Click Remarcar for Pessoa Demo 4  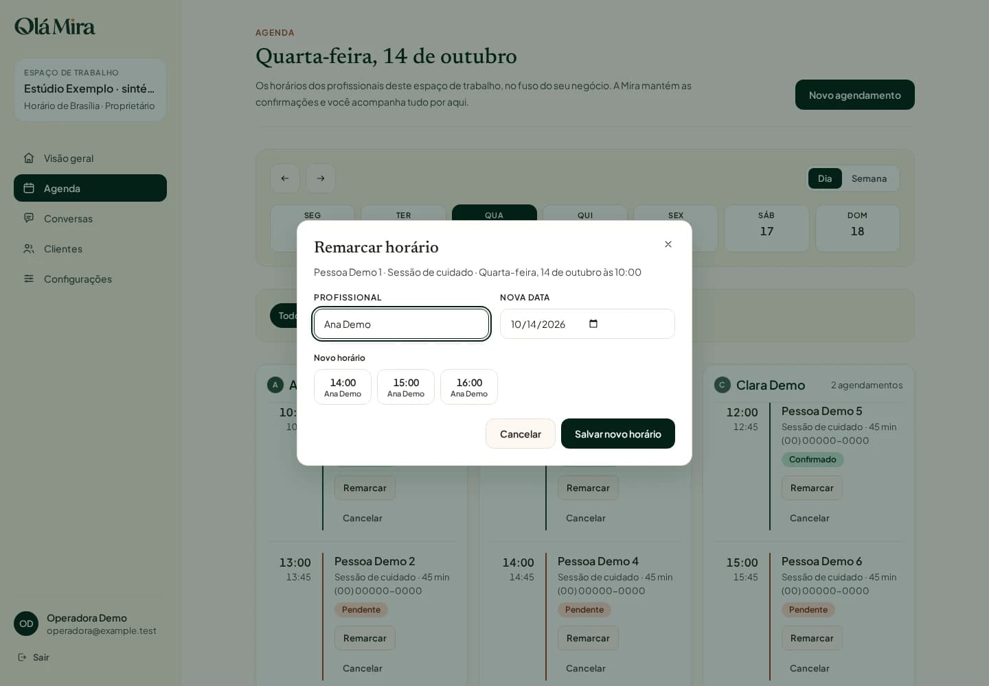pos(588,638)
